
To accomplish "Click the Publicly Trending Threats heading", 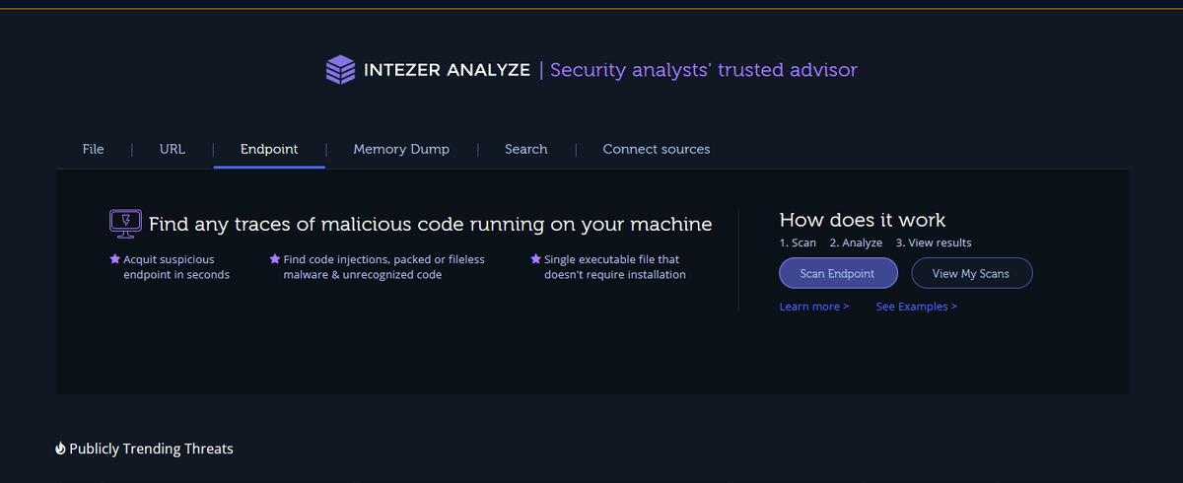I will coord(151,448).
